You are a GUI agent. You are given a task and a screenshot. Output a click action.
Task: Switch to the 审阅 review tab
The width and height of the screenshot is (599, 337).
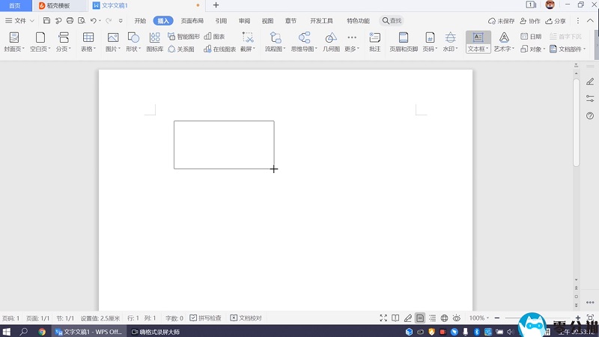(x=244, y=21)
